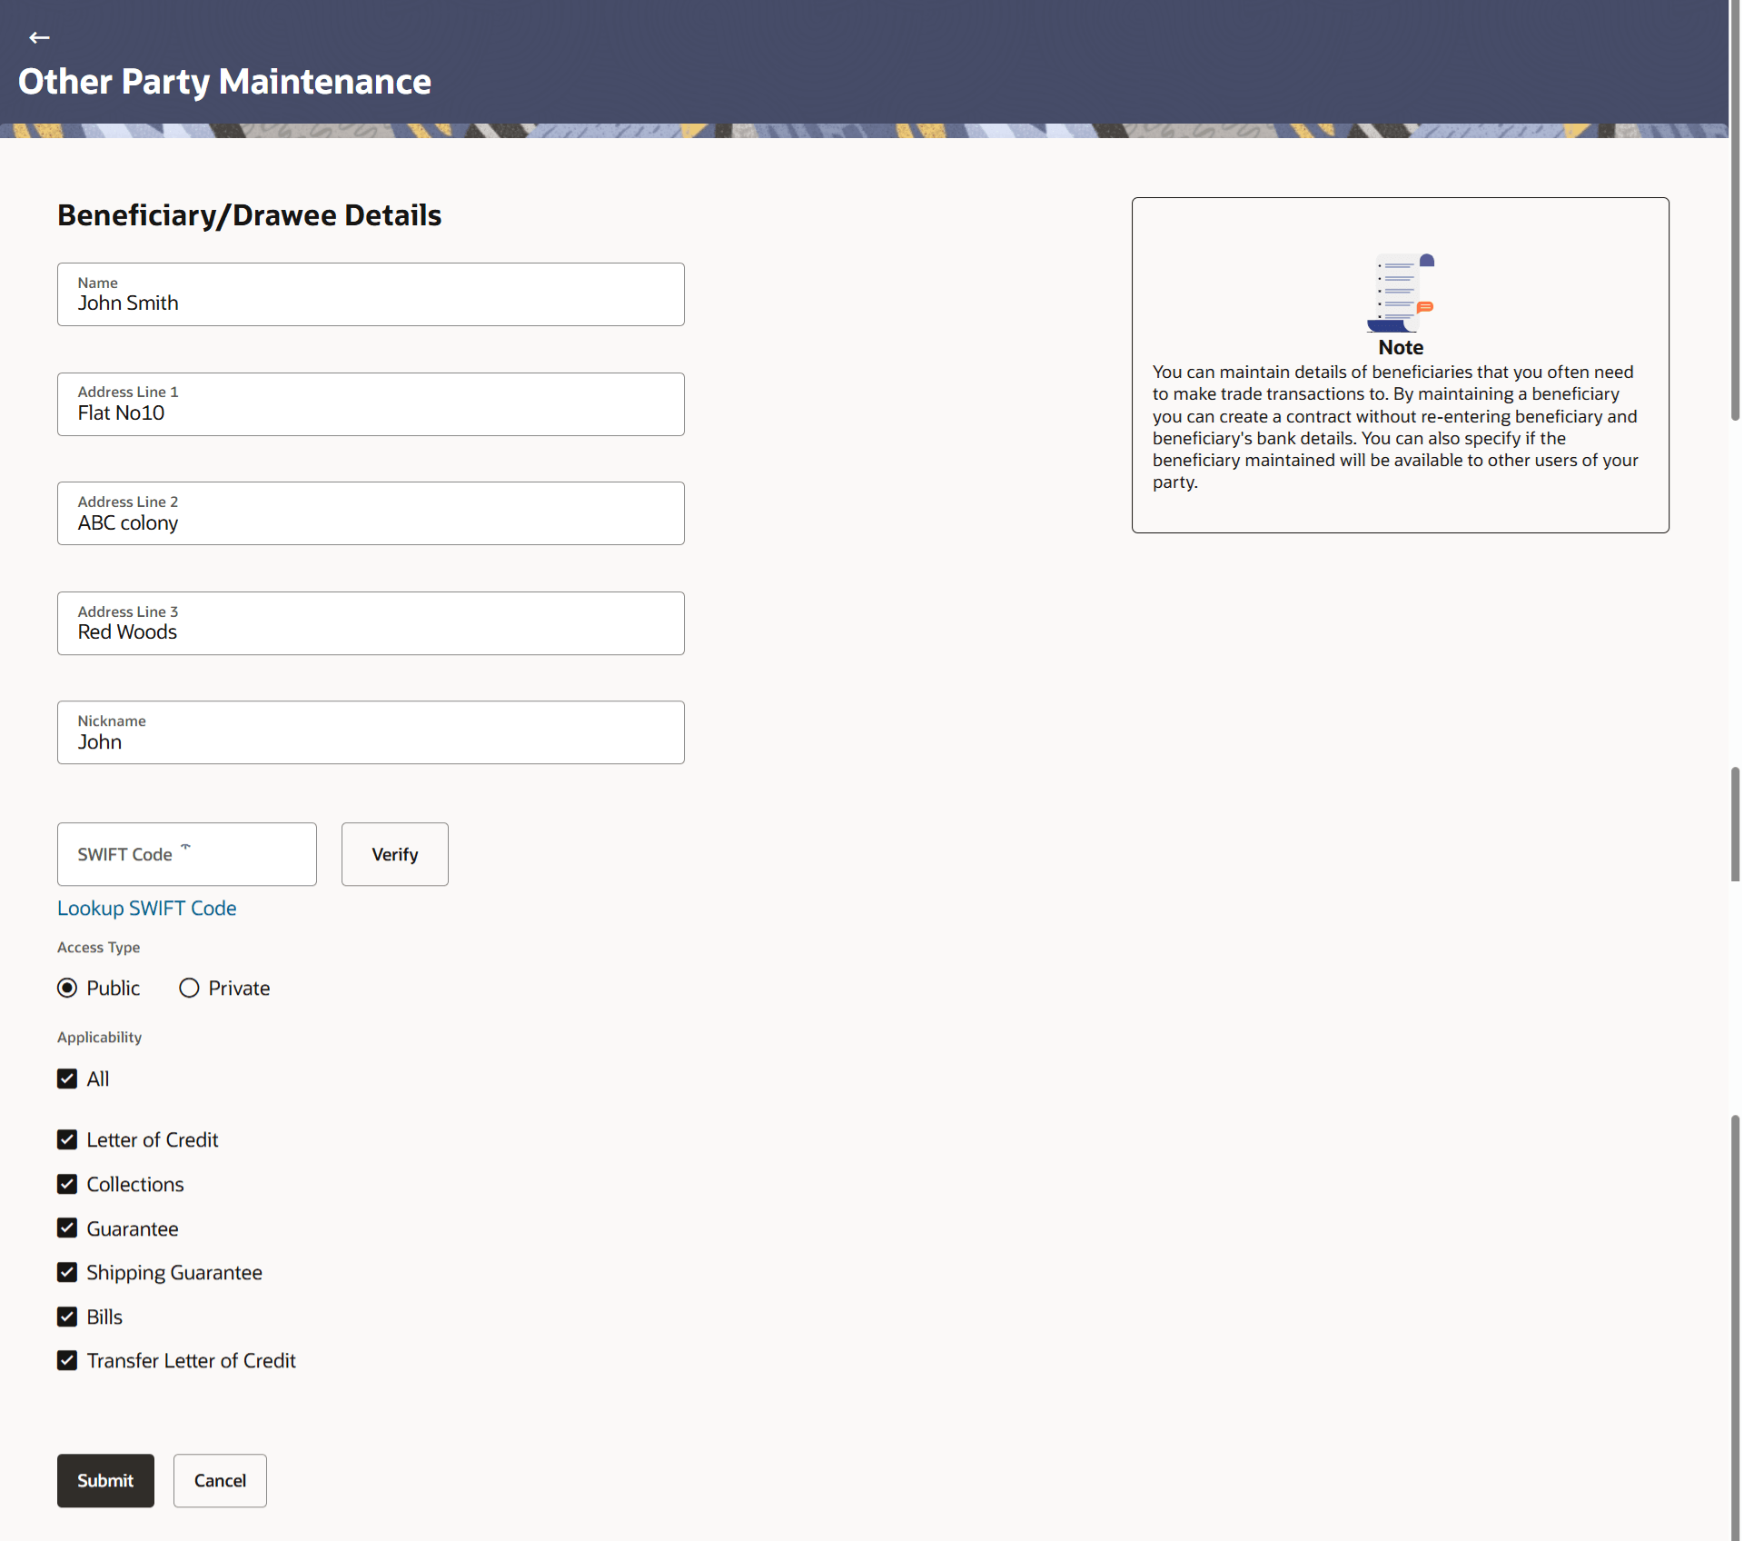Viewport: 1744px width, 1541px height.
Task: Cancel the beneficiary form
Action: [220, 1480]
